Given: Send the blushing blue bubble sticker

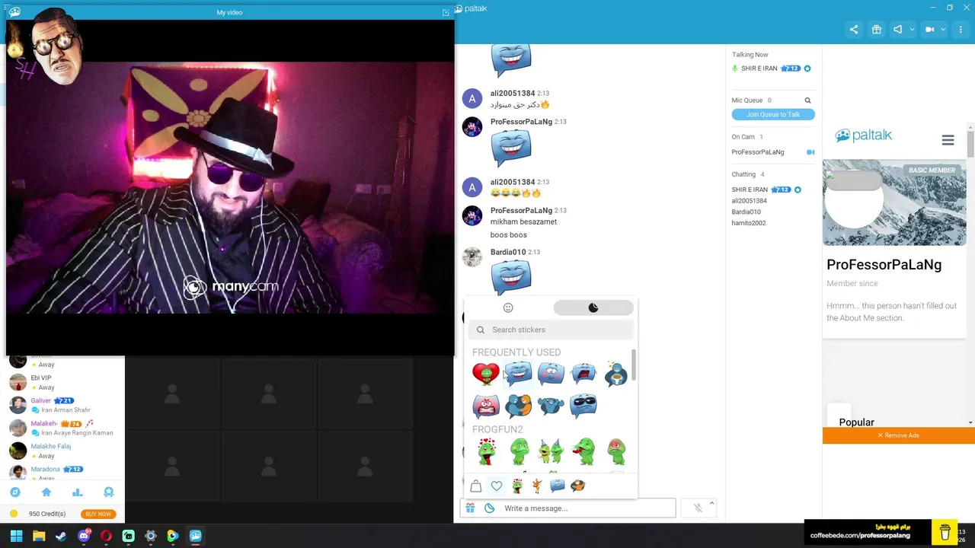Looking at the screenshot, I should click(x=551, y=374).
